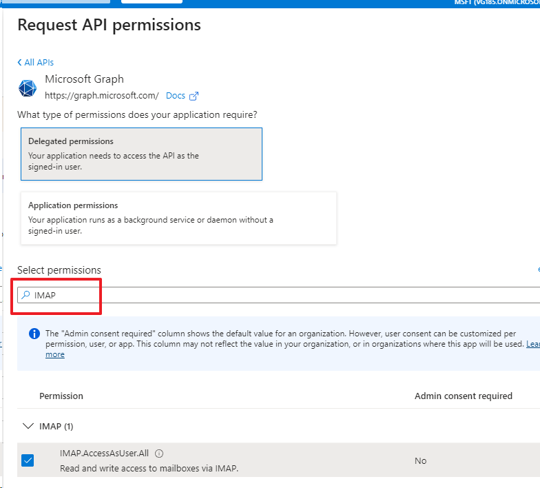Click the info icon next to IMAP.AccessAsUser.All
540x488 pixels.
pyautogui.click(x=159, y=454)
